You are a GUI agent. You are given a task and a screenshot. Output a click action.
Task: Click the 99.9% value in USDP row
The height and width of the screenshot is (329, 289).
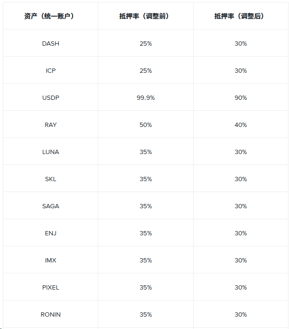coord(146,97)
